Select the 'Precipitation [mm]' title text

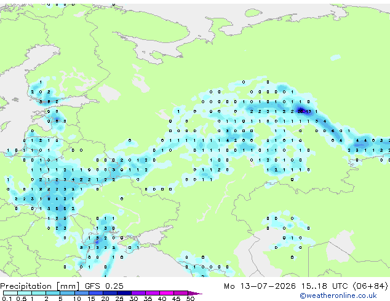click(x=39, y=286)
